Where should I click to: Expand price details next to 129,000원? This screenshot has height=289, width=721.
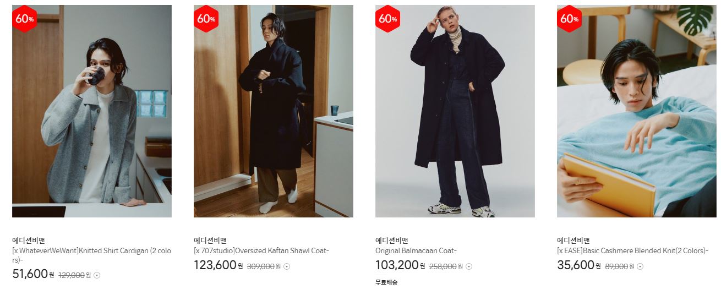(97, 275)
